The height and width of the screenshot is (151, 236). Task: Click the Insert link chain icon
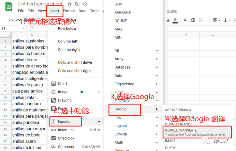pyautogui.click(x=54, y=130)
